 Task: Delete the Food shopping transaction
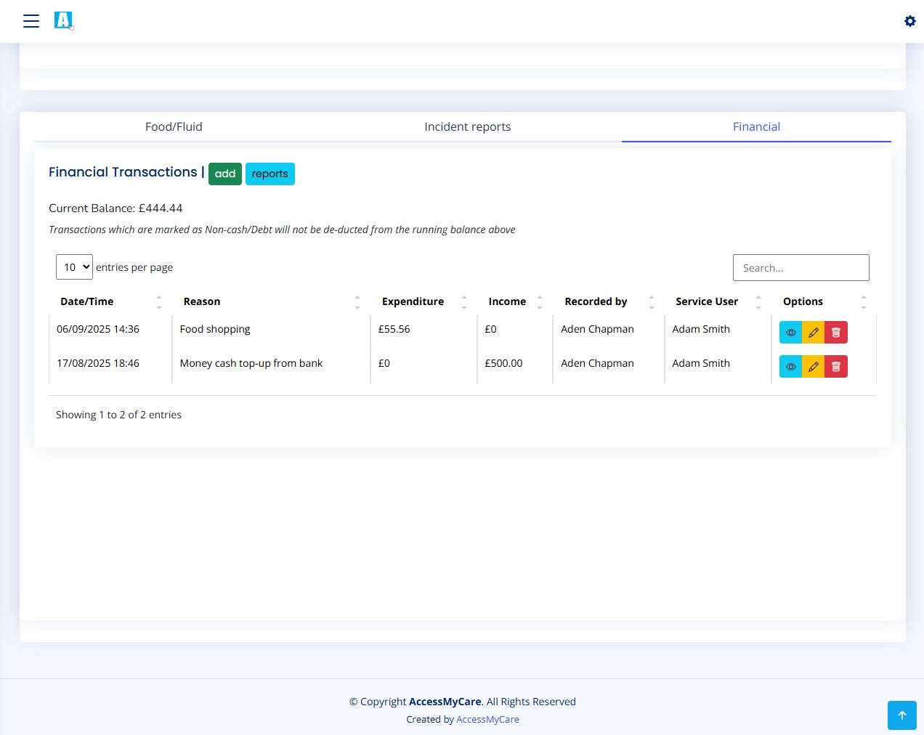(x=836, y=333)
